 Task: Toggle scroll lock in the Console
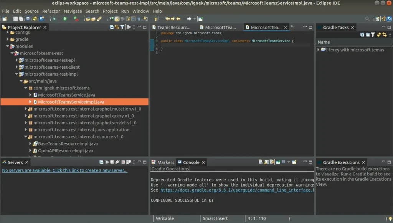pos(266,162)
